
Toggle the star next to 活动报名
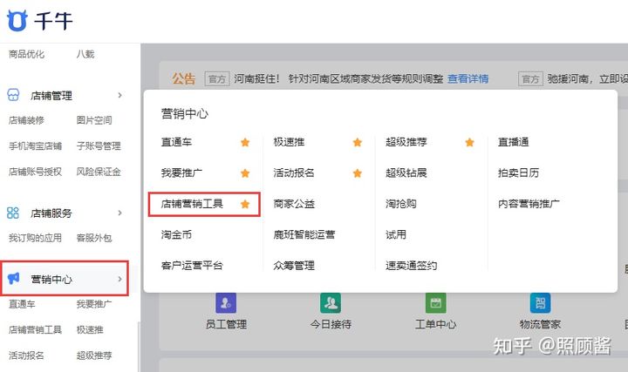click(x=358, y=172)
